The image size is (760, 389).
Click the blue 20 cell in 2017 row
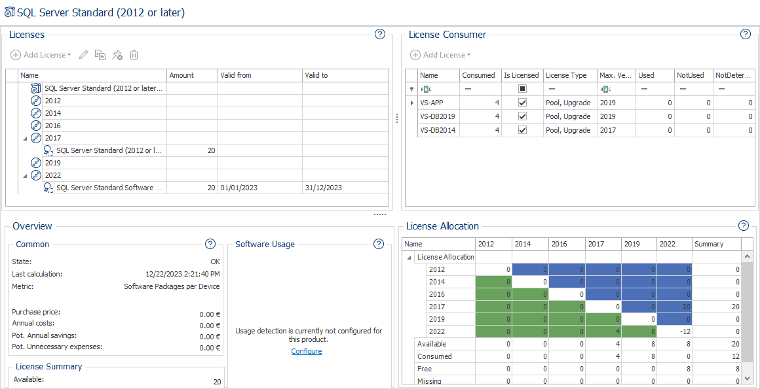(675, 307)
